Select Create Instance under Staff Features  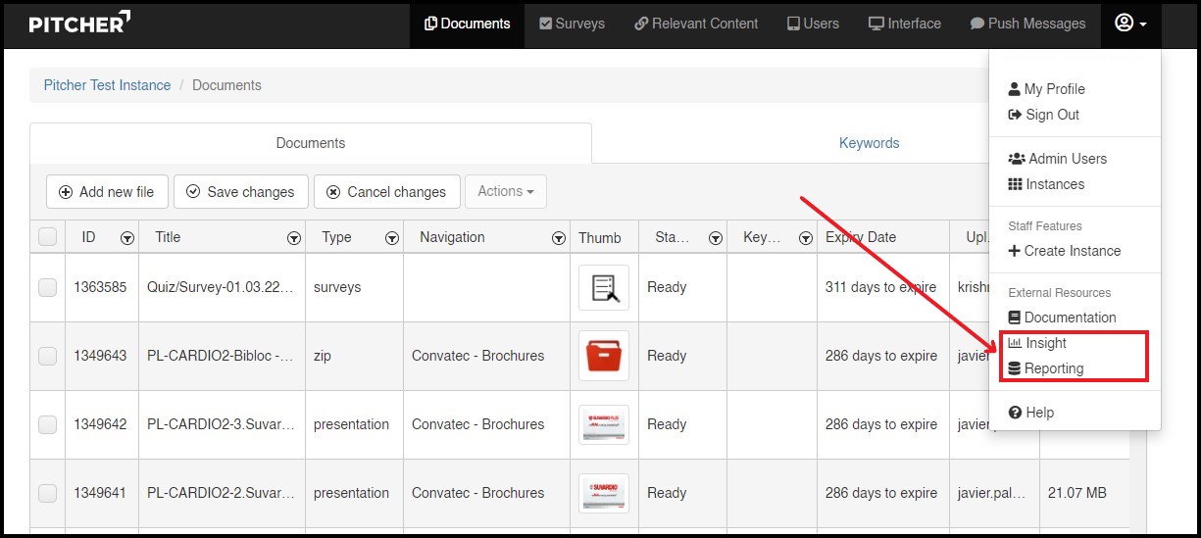click(x=1072, y=251)
